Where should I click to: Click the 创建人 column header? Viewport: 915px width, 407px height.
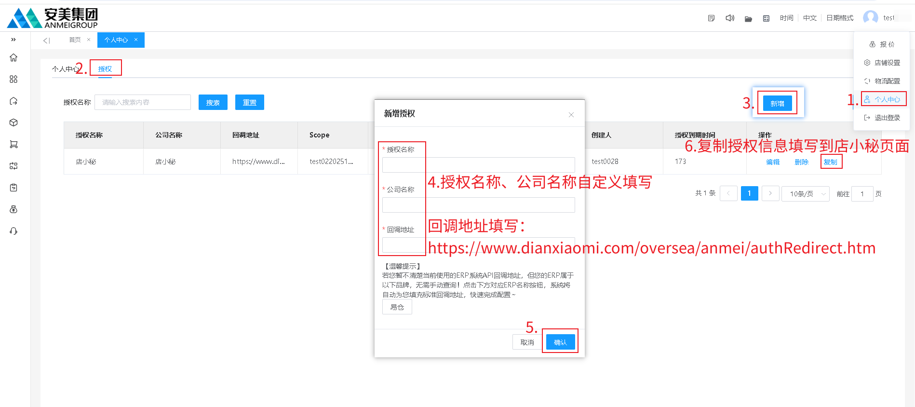tap(601, 135)
